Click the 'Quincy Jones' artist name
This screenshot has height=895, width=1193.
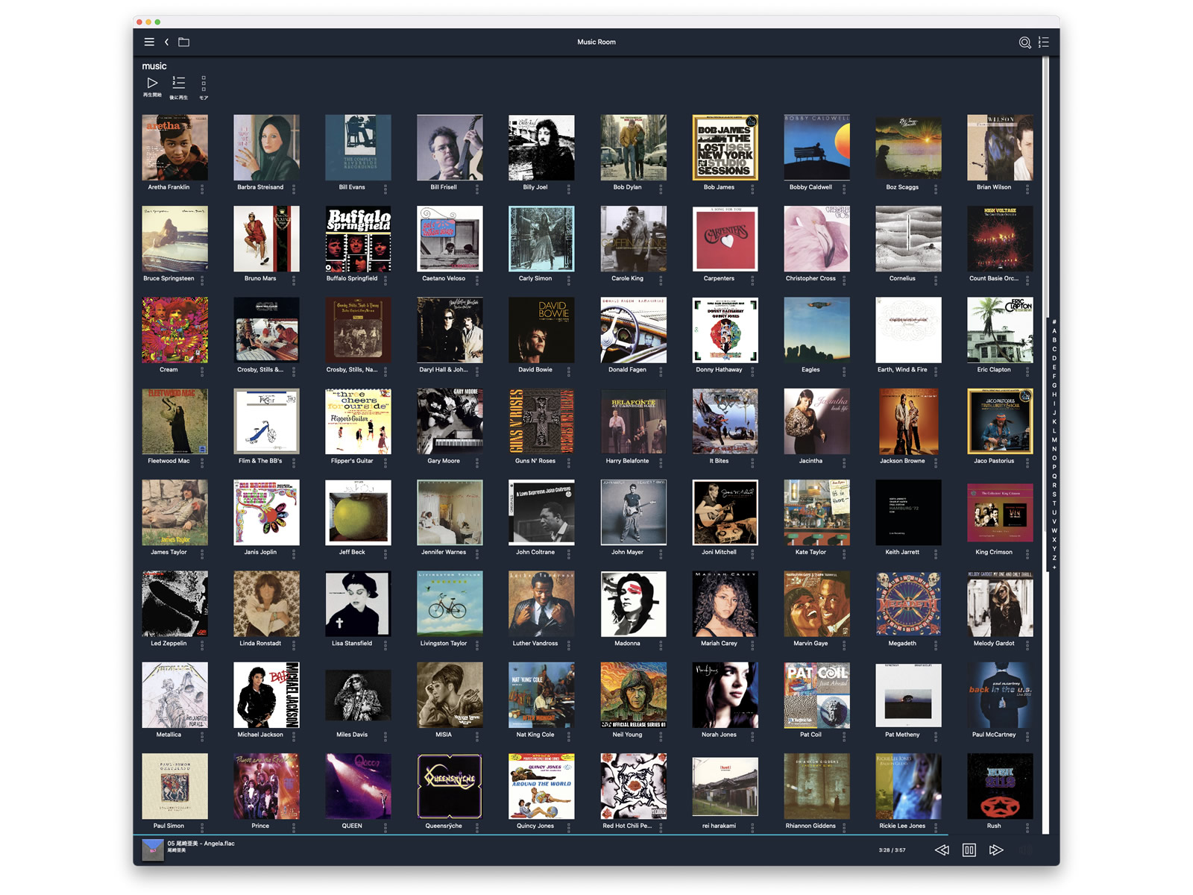[535, 826]
